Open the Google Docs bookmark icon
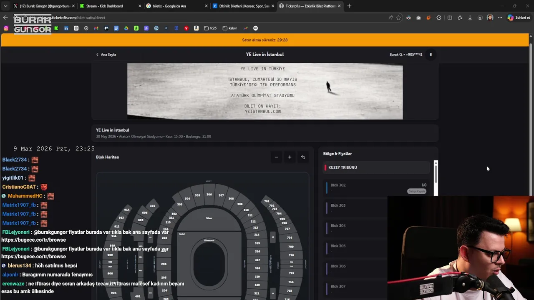Viewport: 534px width, 300px height. (116, 28)
